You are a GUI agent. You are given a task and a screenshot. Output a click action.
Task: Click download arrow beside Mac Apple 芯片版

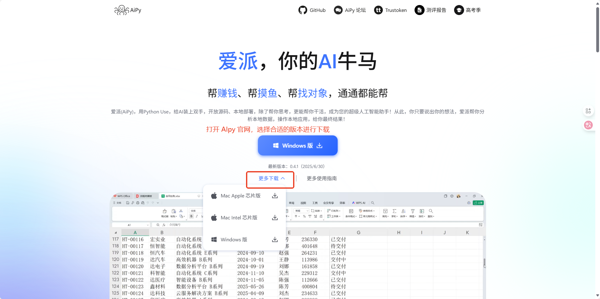tap(275, 196)
